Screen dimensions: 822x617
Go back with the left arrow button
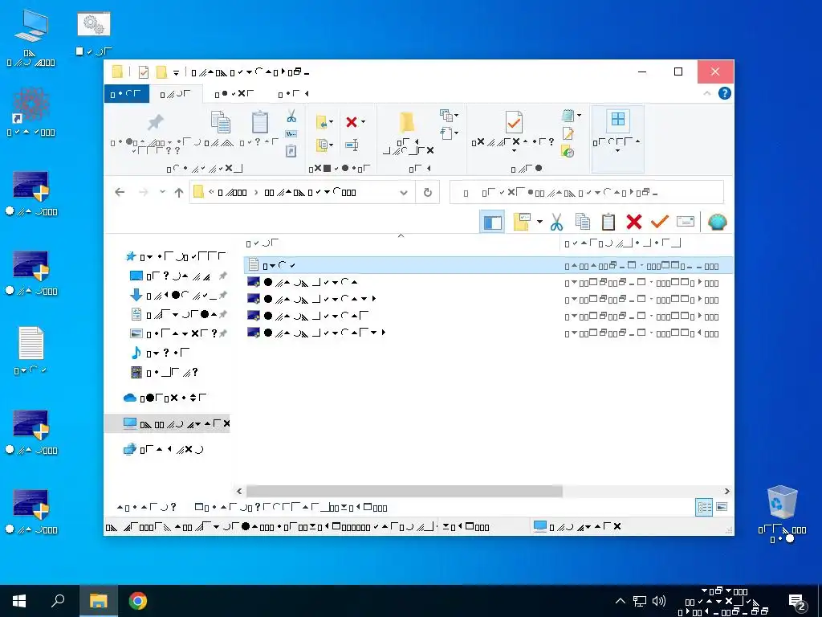click(120, 192)
